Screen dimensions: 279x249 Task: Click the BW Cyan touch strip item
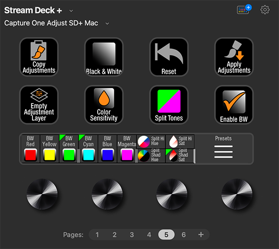(88, 149)
